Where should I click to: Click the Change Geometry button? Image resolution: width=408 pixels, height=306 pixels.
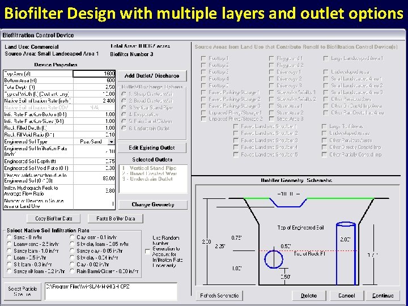153,205
